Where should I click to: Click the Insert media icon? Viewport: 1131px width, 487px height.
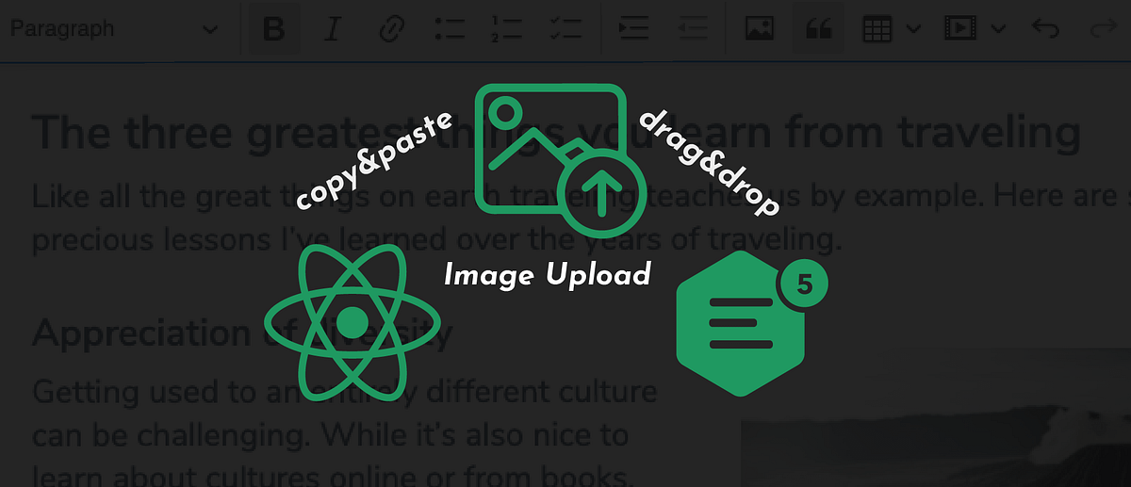pyautogui.click(x=959, y=29)
